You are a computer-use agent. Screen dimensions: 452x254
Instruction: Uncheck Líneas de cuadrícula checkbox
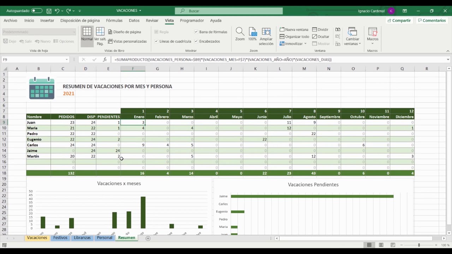point(156,41)
